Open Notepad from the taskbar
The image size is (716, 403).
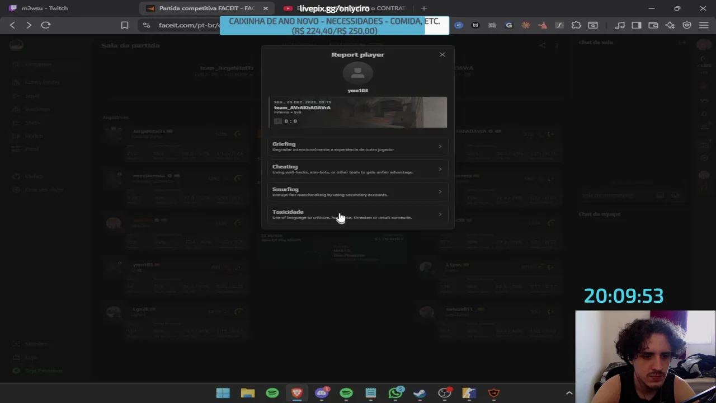pos(371,393)
